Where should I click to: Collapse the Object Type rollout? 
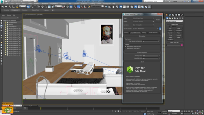174,25
